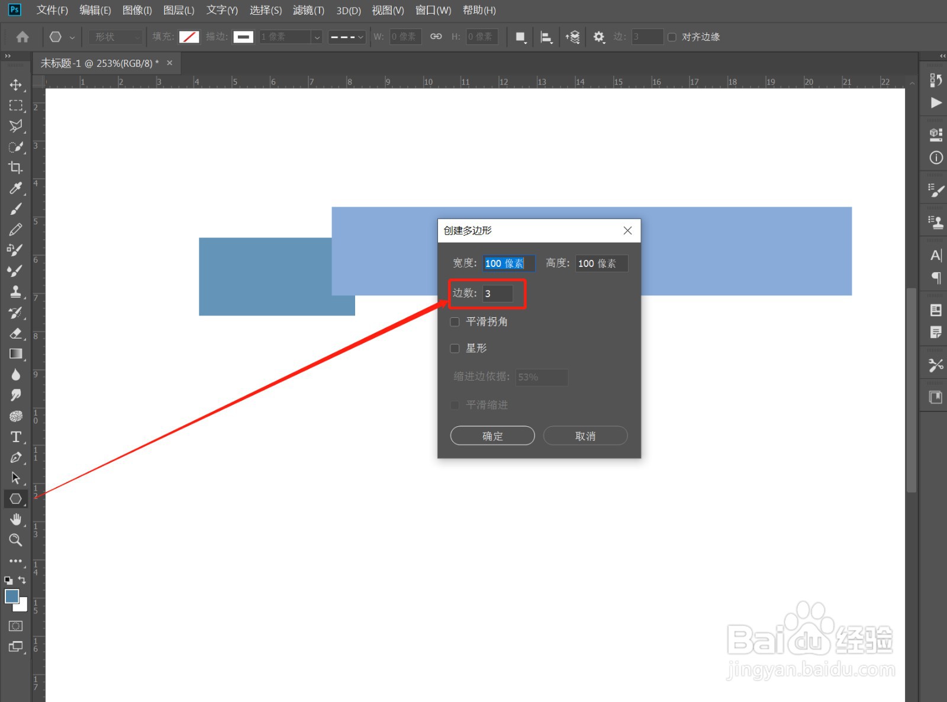Select the Brush tool
The width and height of the screenshot is (947, 702).
point(15,209)
